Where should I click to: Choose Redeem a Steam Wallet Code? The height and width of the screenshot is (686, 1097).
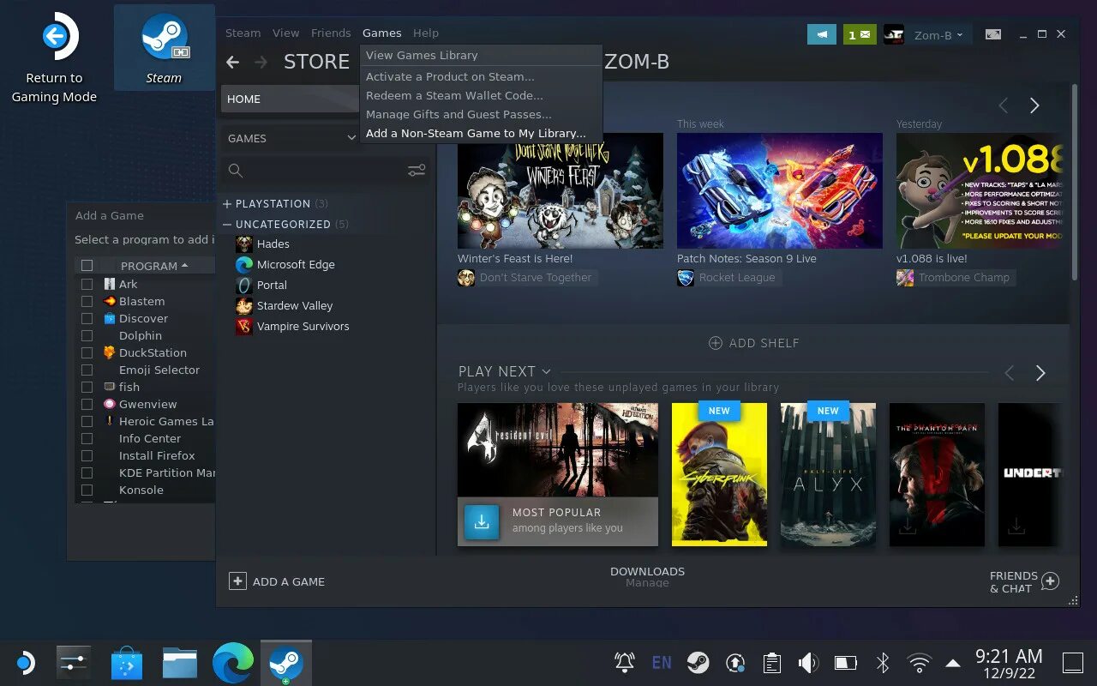(454, 95)
